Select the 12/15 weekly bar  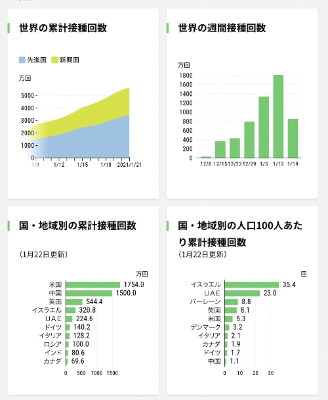(x=220, y=150)
